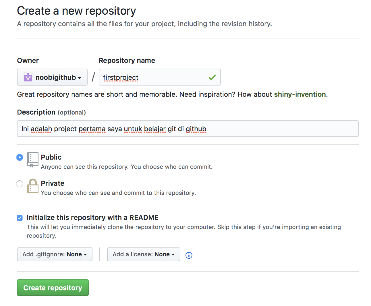Viewport: 371px width, 306px height.
Task: Click the shiny-invention name suggestion link
Action: click(300, 94)
